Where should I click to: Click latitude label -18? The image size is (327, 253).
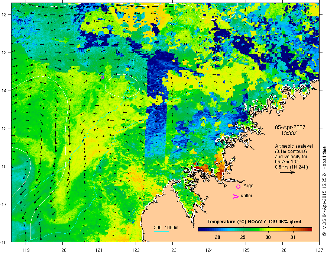[x=4, y=242]
